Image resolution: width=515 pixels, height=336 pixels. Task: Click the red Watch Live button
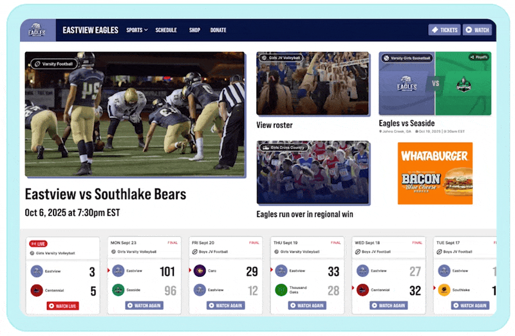tap(62, 306)
